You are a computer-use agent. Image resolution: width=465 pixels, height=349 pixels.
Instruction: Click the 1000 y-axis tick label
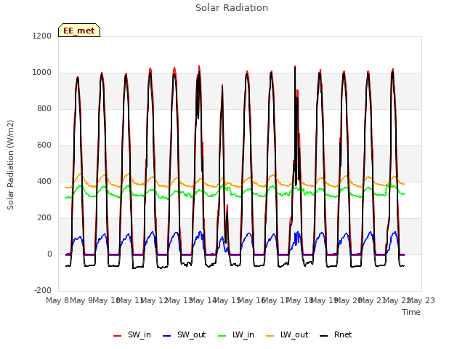coord(42,73)
